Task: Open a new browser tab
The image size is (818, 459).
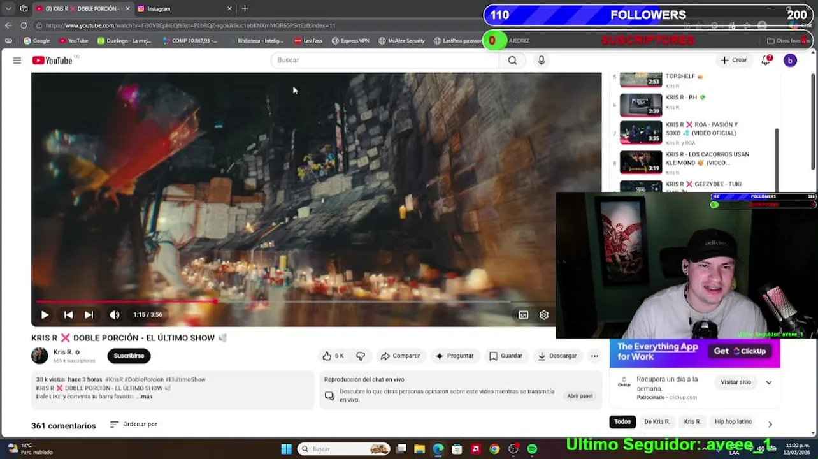Action: 245,9
